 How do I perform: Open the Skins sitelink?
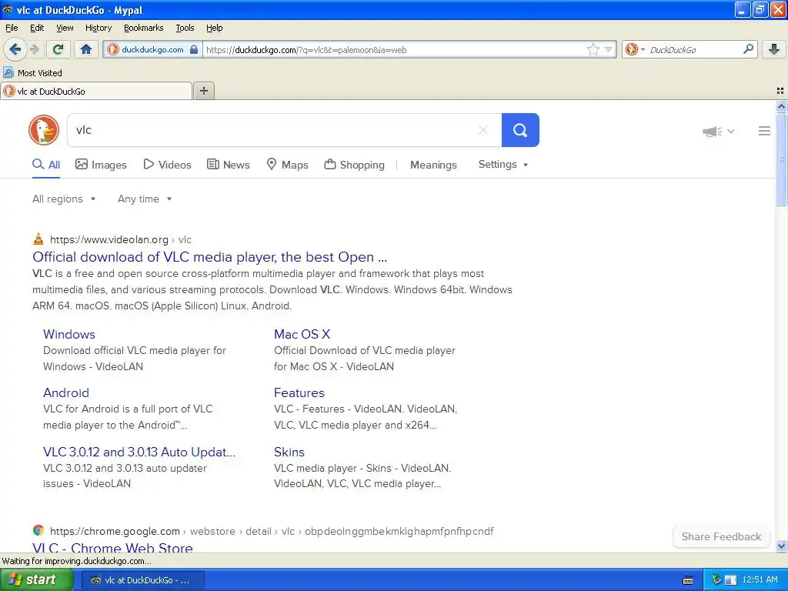[289, 452]
